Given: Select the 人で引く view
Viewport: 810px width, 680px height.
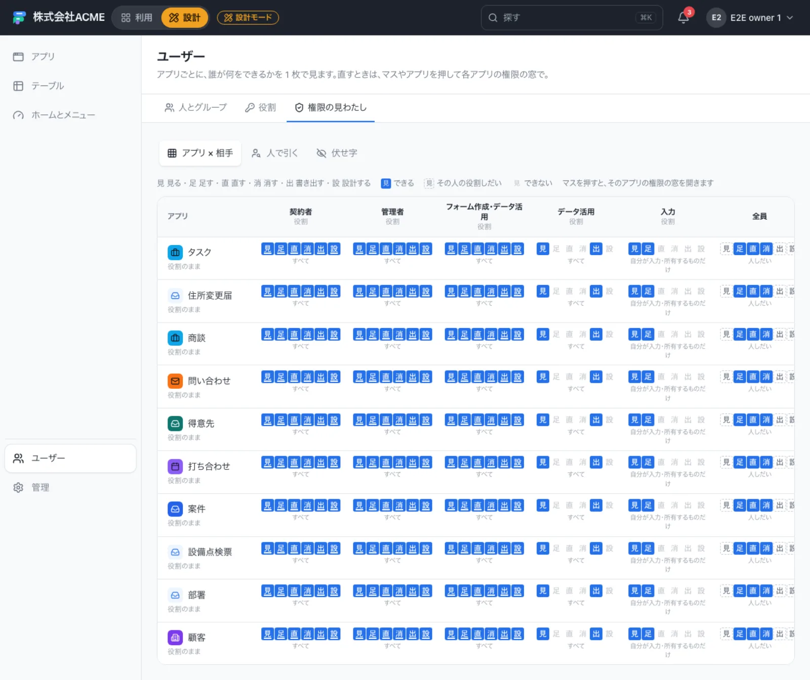Looking at the screenshot, I should tap(275, 153).
